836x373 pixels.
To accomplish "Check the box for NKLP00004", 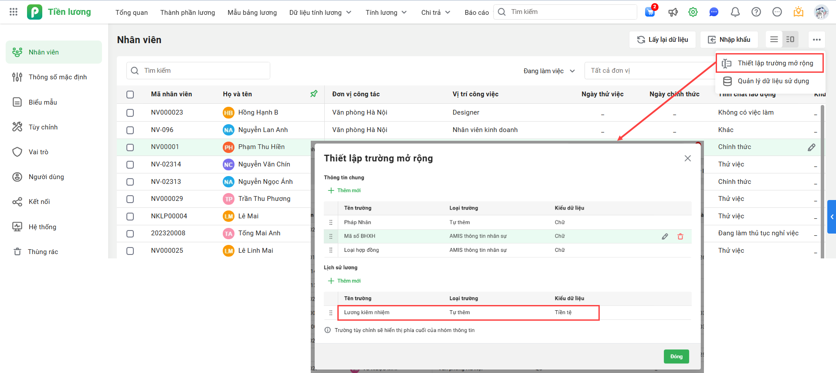I will click(130, 216).
